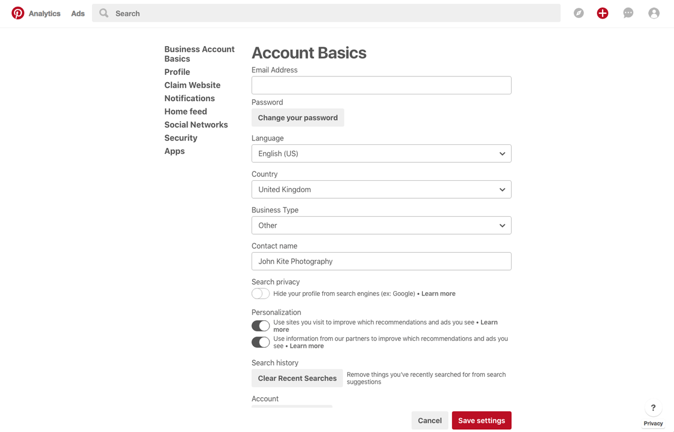The height and width of the screenshot is (432, 674).
Task: Open Change your password
Action: coord(298,117)
